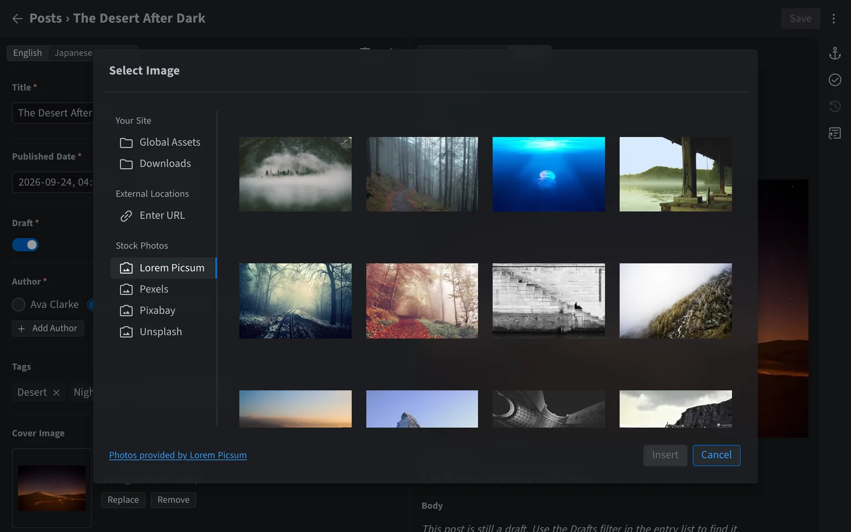
Task: Select the misty forest path photo
Action: pyautogui.click(x=422, y=174)
